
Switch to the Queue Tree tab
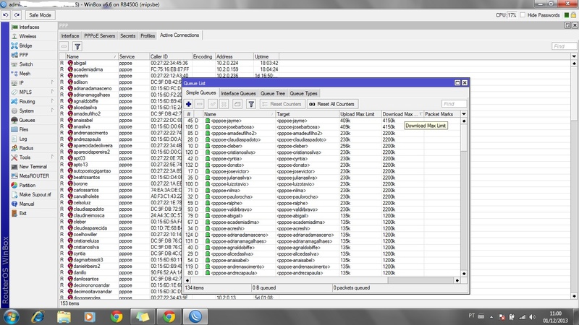point(273,93)
